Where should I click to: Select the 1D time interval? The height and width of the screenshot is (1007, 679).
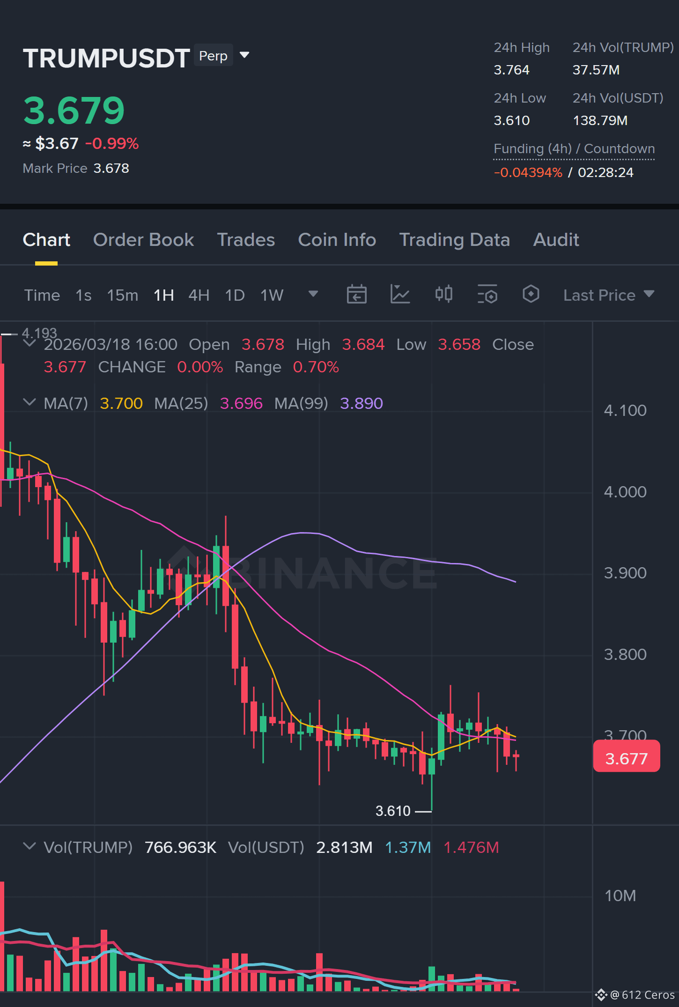(x=235, y=295)
